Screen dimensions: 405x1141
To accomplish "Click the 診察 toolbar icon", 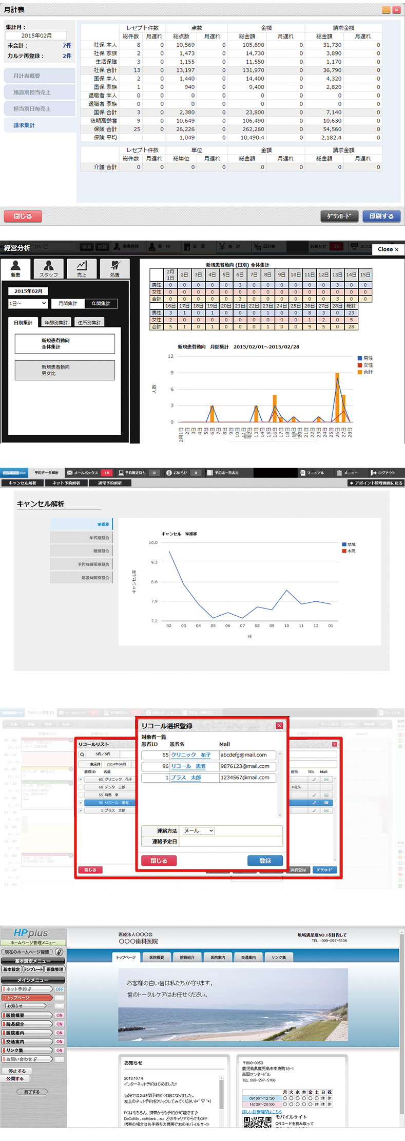I will pyautogui.click(x=187, y=247).
